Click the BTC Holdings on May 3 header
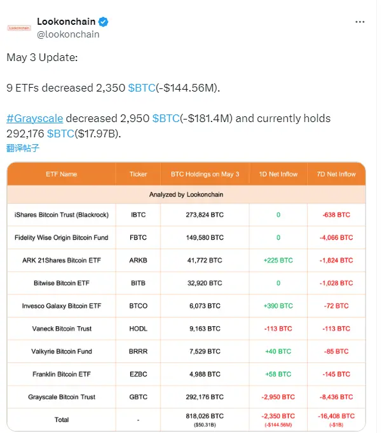Screen dimensions: 382x433 (205, 174)
